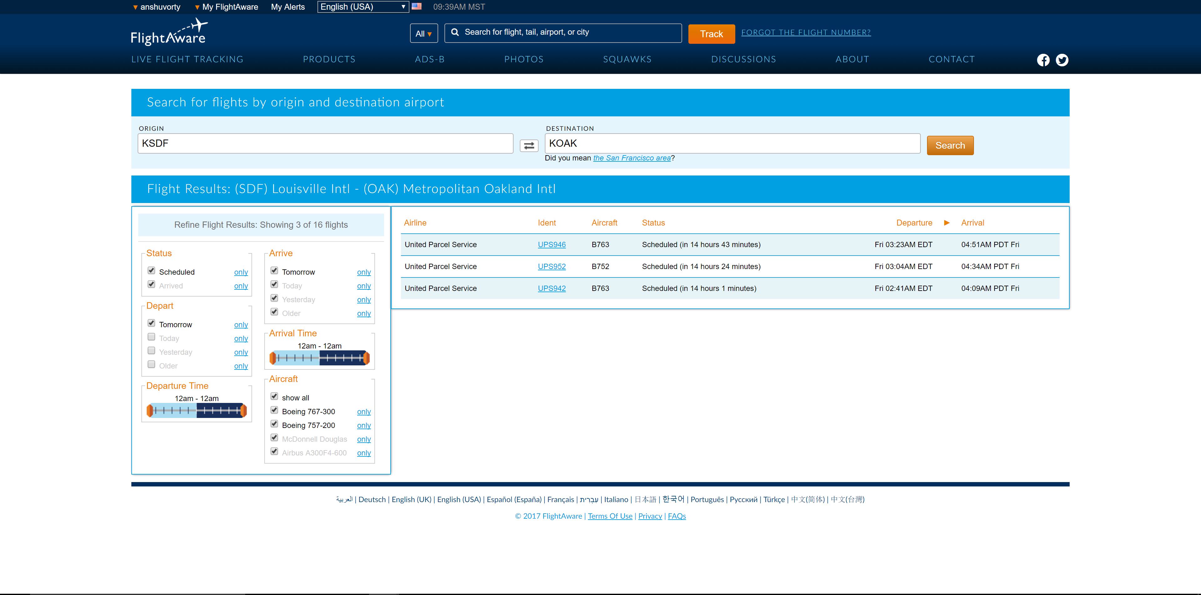Uncheck the Scheduled status checkbox
Viewport: 1201px width, 595px height.
coord(151,271)
